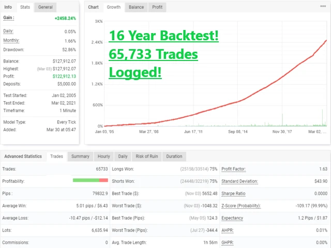
Task: Open the chart options ellipsis menu
Action: tap(323, 7)
